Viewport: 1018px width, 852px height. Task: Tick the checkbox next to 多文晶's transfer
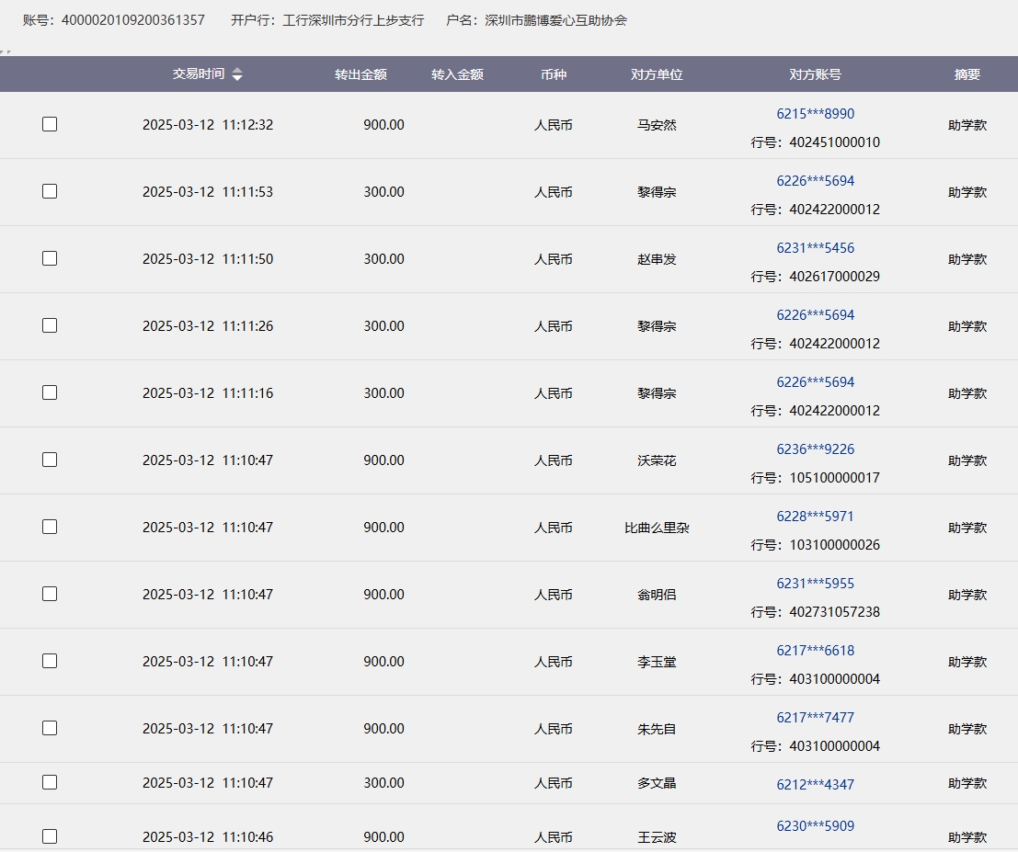pos(50,782)
